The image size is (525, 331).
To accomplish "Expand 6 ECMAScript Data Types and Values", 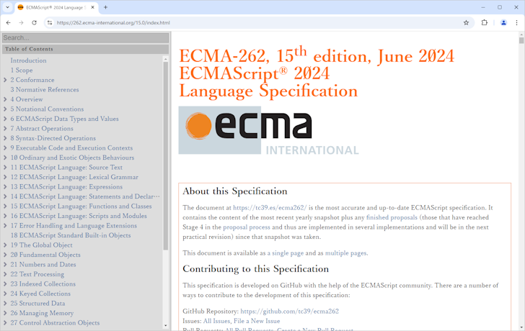I will [5, 119].
